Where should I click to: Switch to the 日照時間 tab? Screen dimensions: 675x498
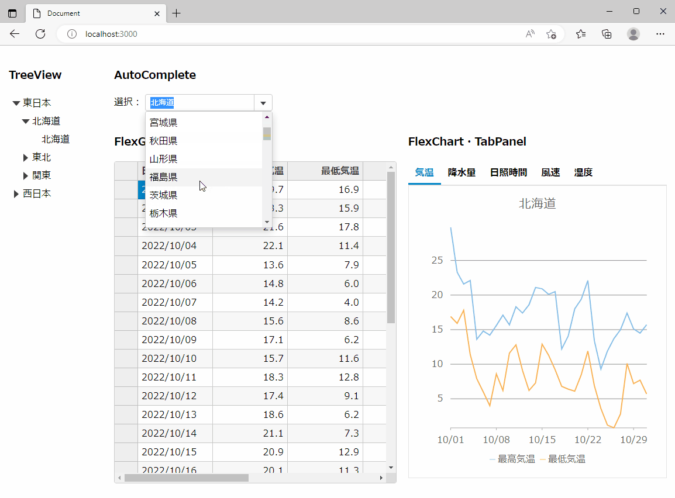508,172
